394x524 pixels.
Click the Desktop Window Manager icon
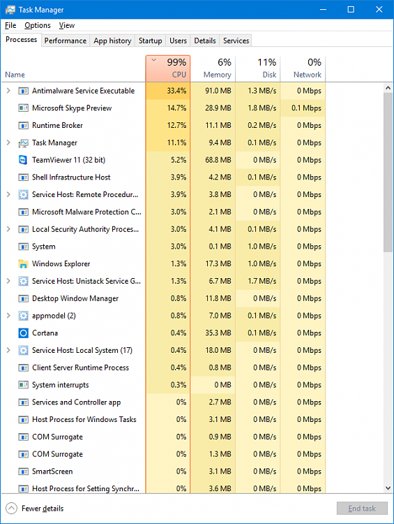click(x=23, y=298)
